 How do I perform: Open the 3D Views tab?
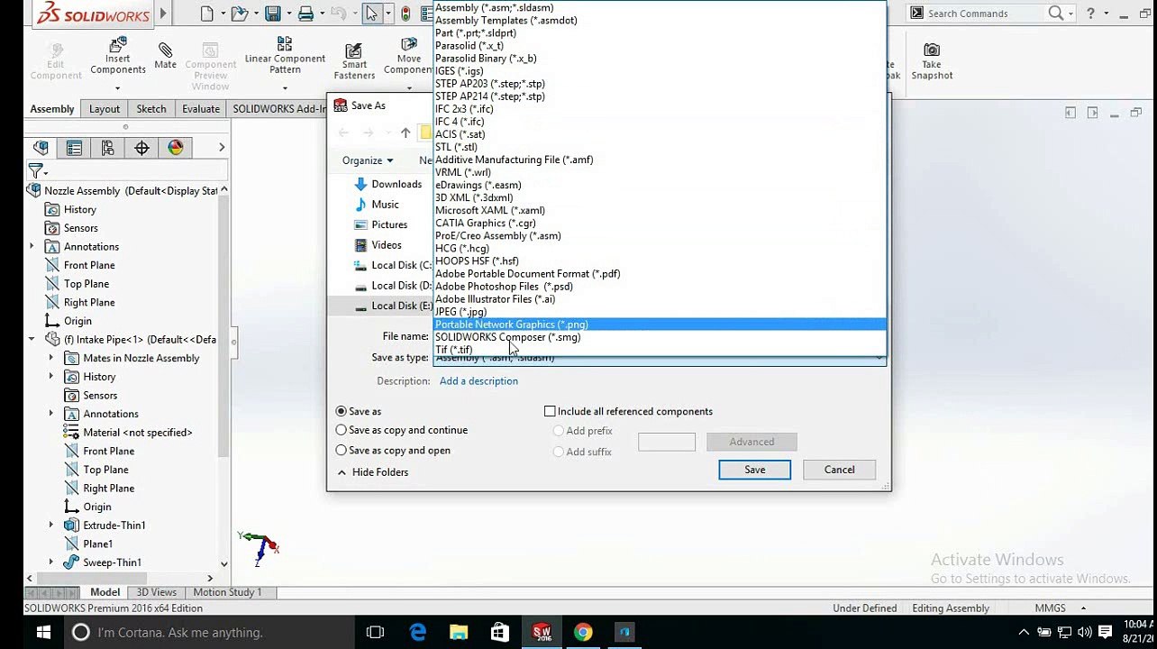click(156, 592)
